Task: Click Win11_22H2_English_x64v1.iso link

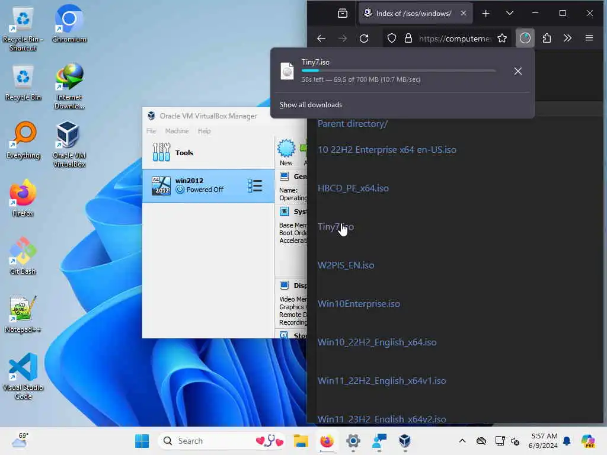Action: click(x=382, y=381)
